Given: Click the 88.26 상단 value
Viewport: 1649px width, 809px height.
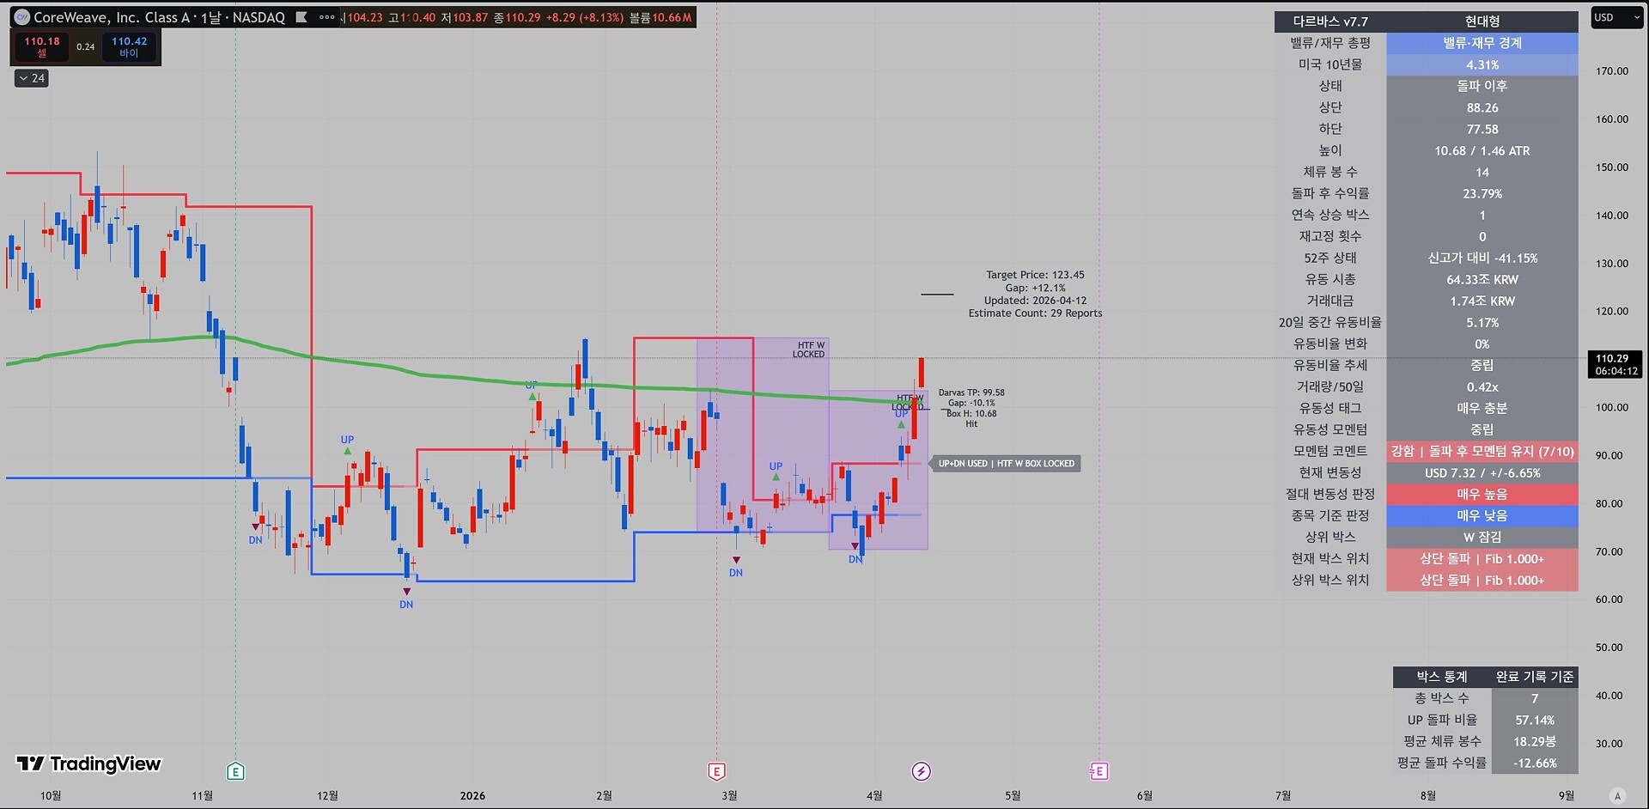Looking at the screenshot, I should point(1482,107).
